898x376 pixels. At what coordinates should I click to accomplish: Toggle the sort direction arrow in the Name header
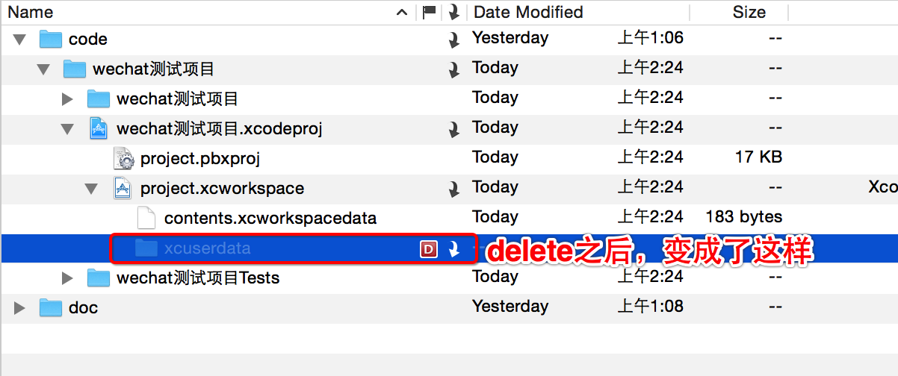[402, 12]
